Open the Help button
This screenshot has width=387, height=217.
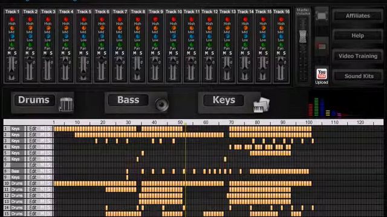click(358, 36)
